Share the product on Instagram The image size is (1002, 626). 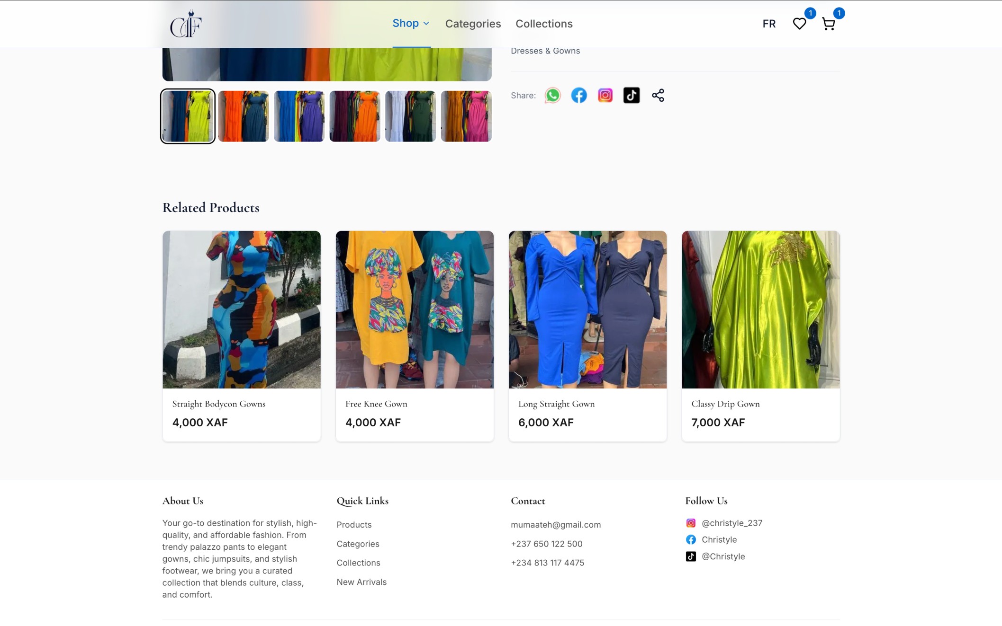605,95
